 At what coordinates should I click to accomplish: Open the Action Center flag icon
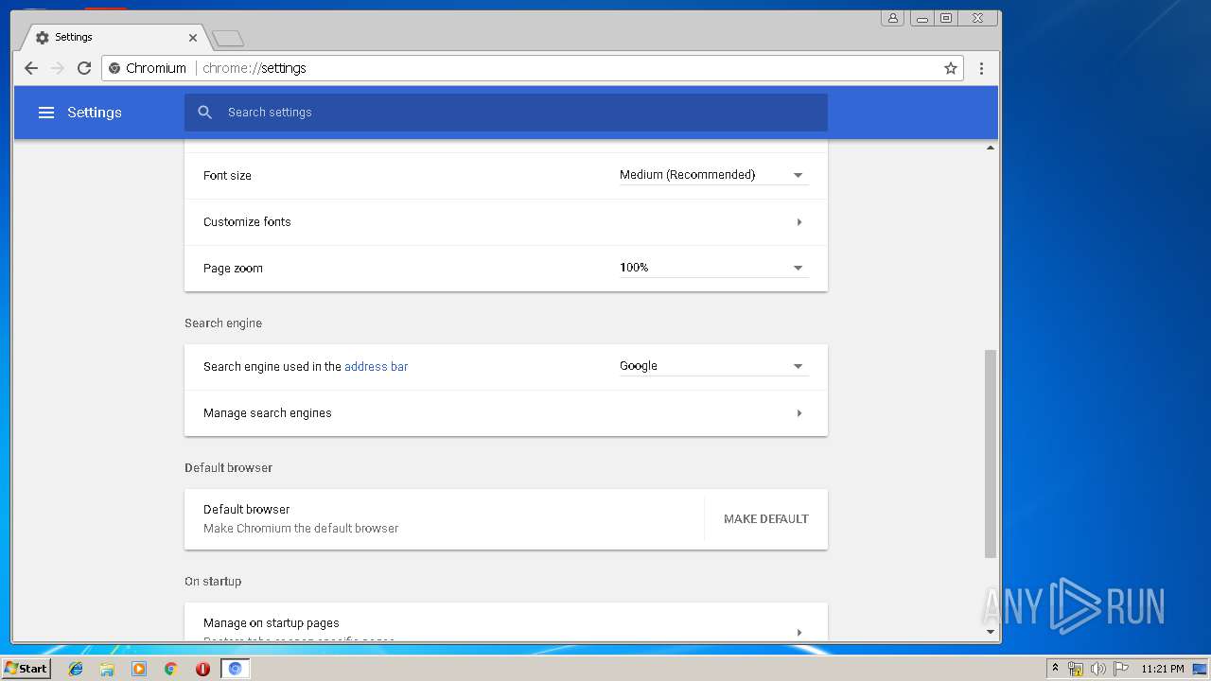click(x=1121, y=669)
